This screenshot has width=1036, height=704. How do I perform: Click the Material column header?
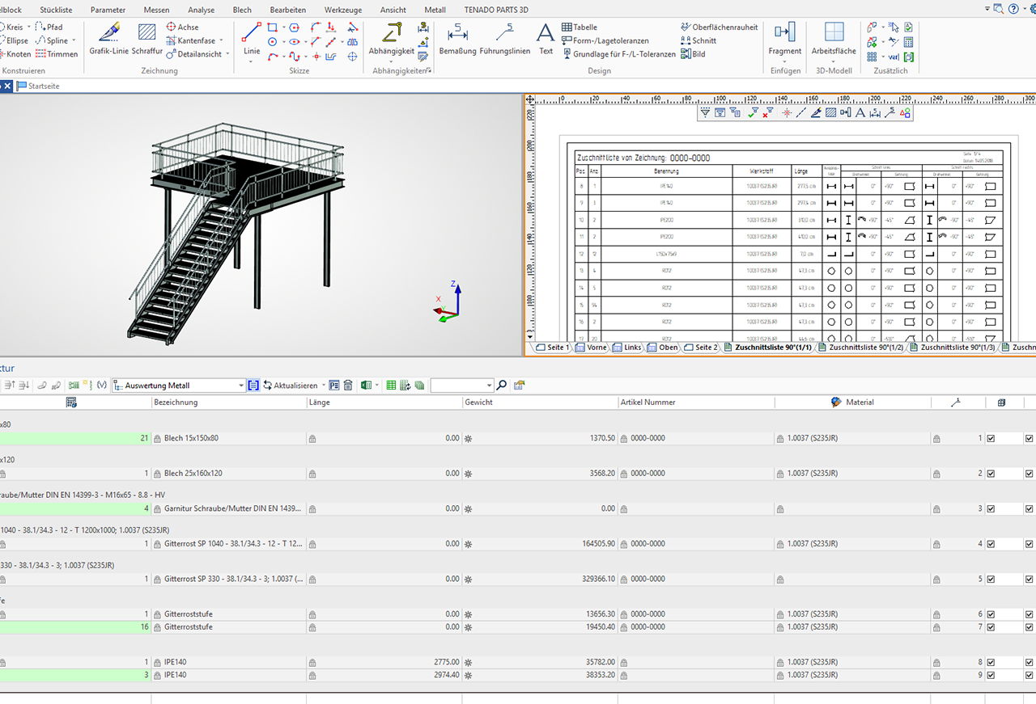852,403
